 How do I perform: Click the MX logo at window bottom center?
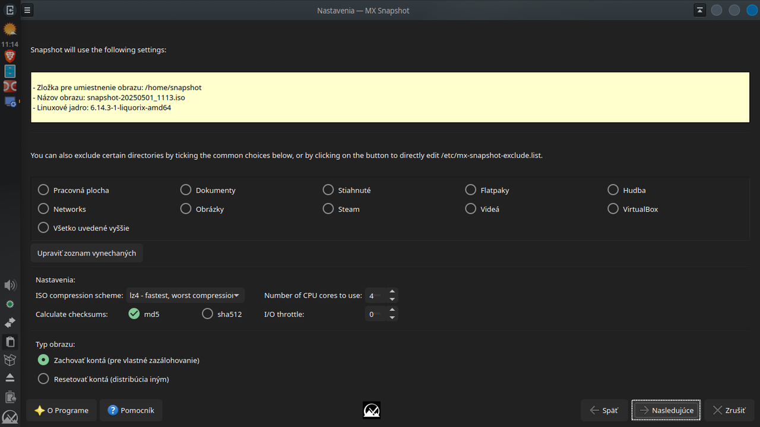point(372,410)
